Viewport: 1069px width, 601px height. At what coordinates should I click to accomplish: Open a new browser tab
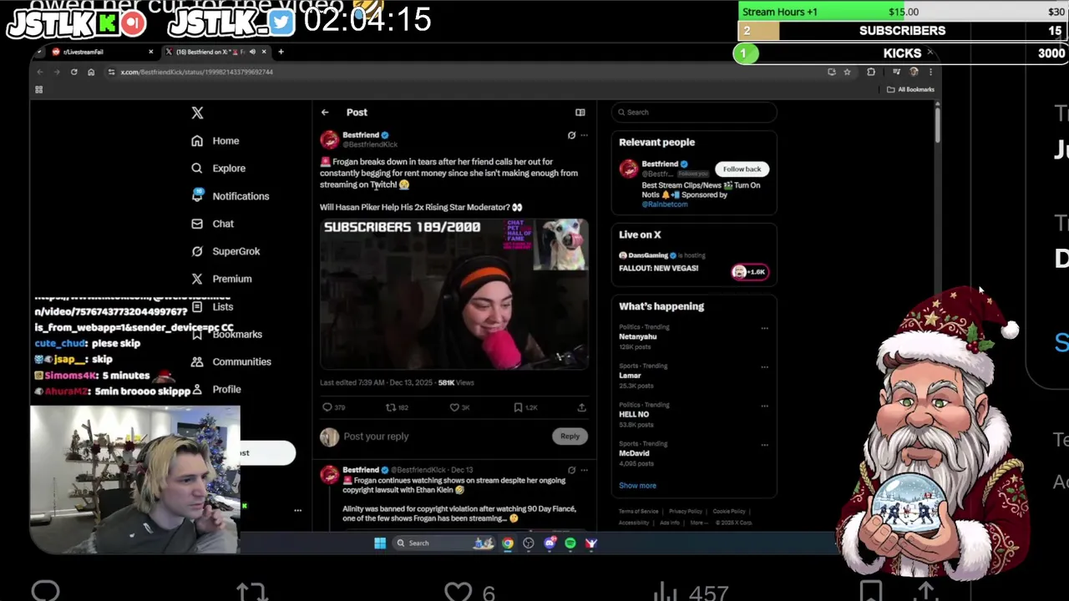tap(281, 52)
